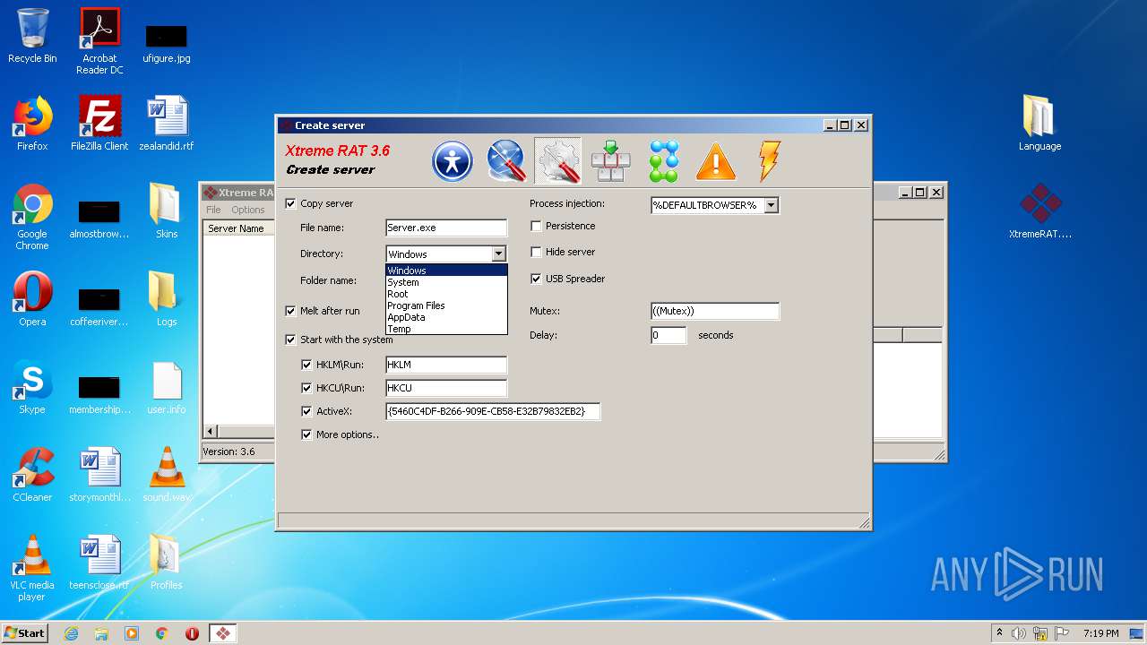
Task: Select Acrobat Reader DC desktop shortcut
Action: point(99,41)
